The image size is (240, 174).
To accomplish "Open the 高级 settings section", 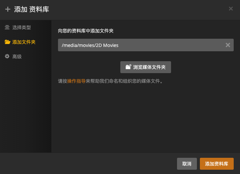I will 13,57.
